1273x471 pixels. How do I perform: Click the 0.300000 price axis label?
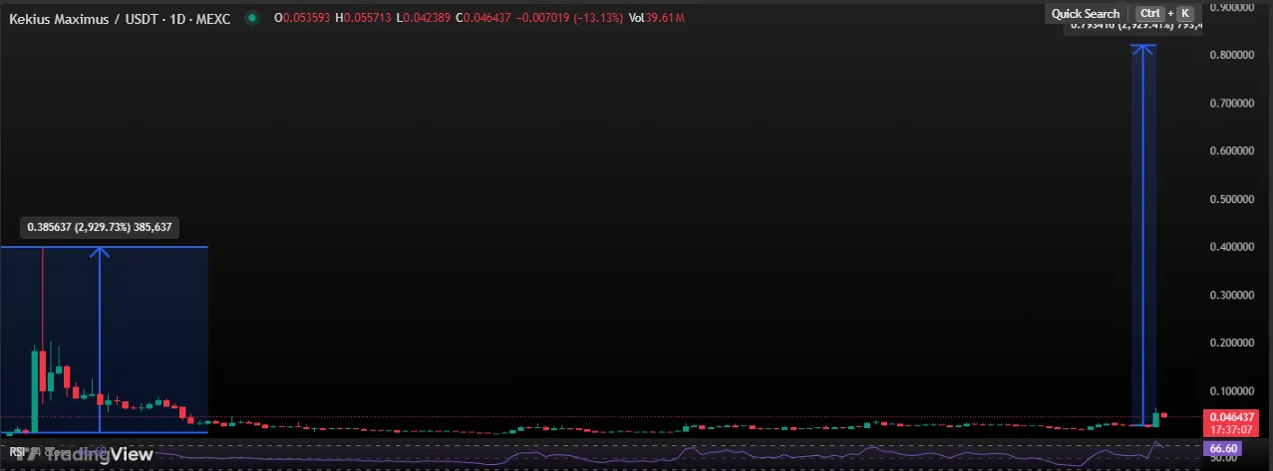pyautogui.click(x=1233, y=296)
